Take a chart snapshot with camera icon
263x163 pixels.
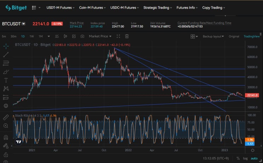point(82,36)
